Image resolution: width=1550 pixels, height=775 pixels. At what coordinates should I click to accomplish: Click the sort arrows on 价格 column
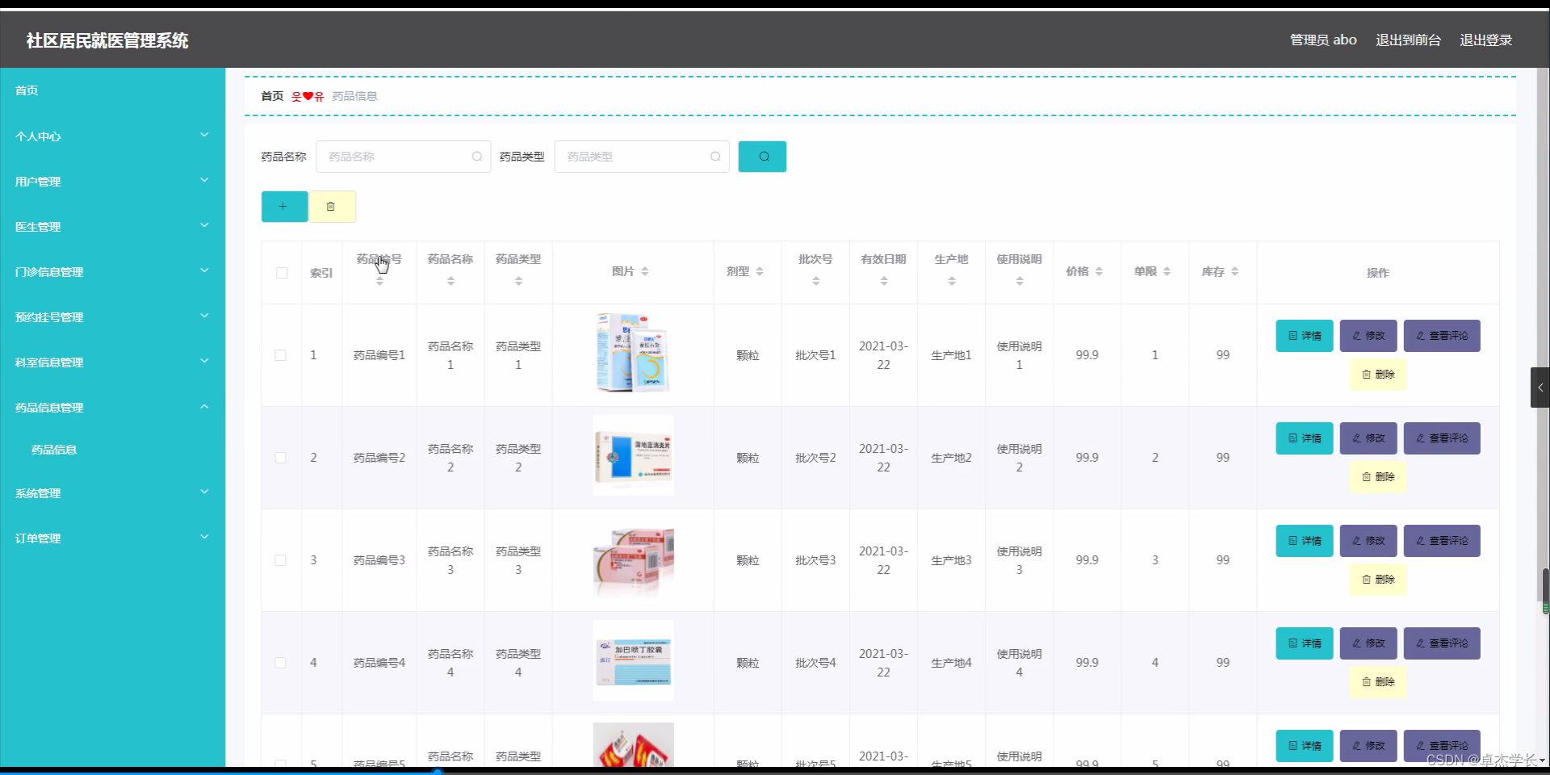click(x=1100, y=271)
